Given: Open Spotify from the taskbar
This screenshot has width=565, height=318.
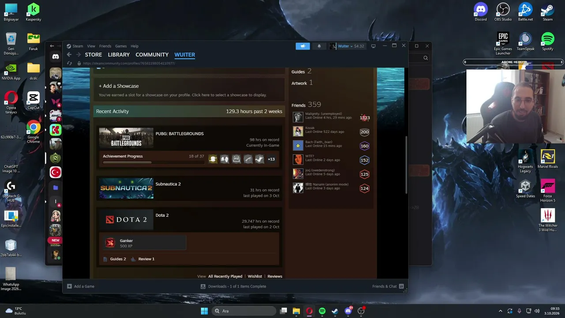Looking at the screenshot, I should 322,311.
